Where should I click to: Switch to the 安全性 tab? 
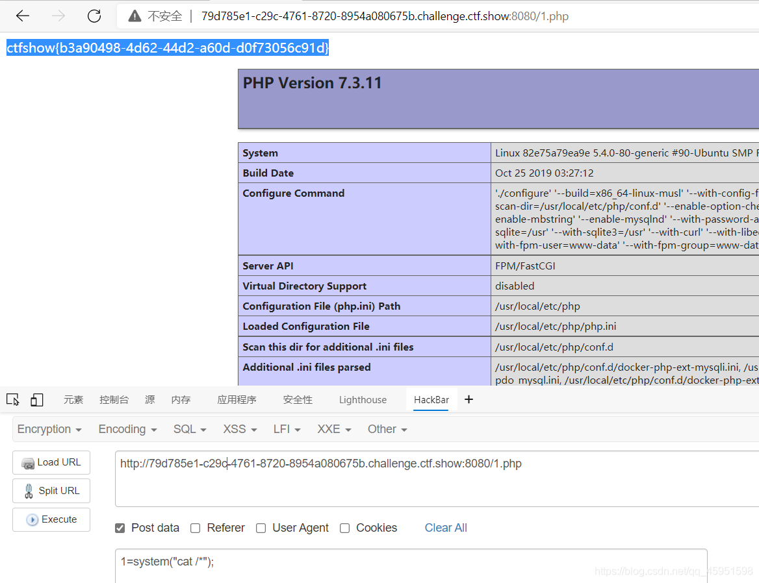point(298,400)
